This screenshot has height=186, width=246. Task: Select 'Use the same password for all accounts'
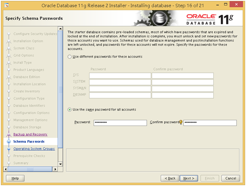[x=70, y=110]
